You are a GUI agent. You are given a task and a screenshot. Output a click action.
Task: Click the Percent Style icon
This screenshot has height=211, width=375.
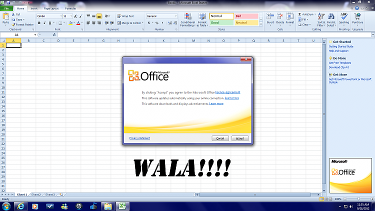point(157,23)
